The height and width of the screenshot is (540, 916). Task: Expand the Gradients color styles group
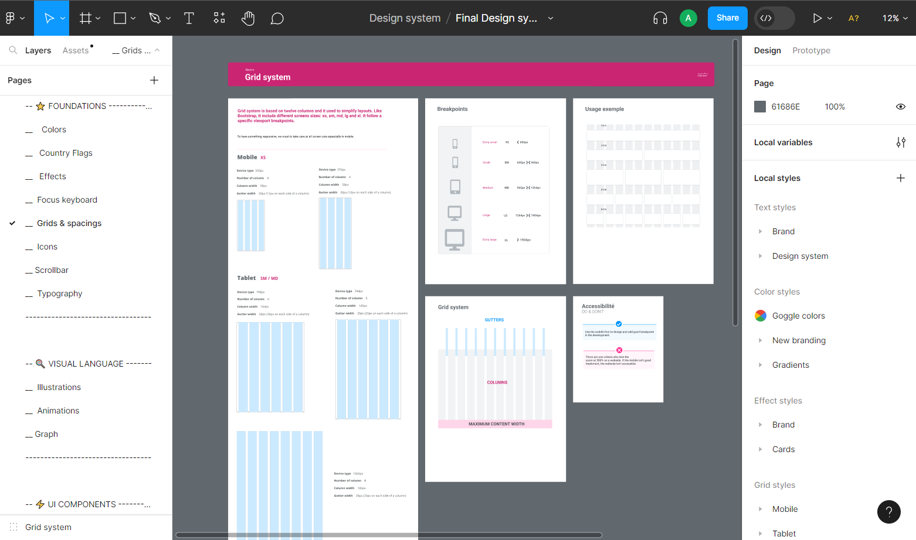[761, 365]
